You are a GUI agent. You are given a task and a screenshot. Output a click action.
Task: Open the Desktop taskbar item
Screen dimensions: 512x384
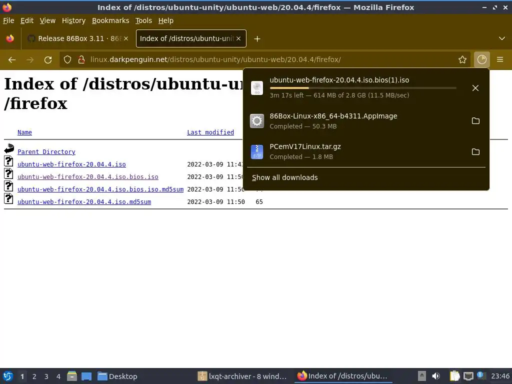pos(118,376)
